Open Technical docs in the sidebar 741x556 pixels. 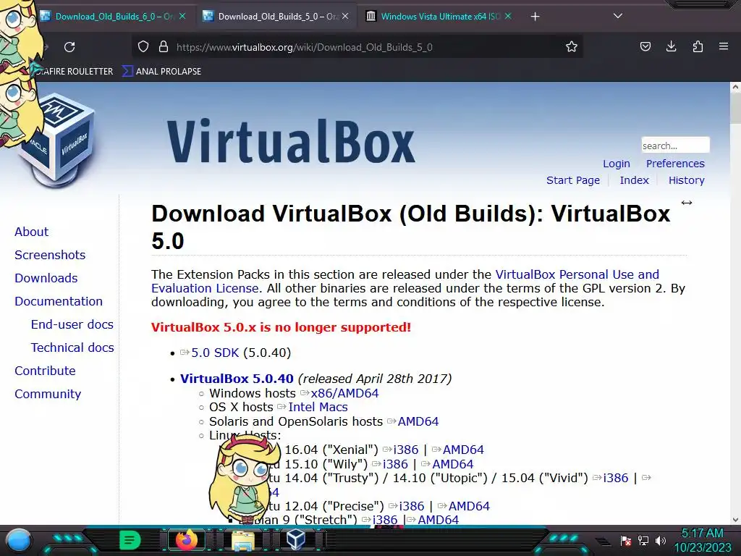pyautogui.click(x=72, y=347)
